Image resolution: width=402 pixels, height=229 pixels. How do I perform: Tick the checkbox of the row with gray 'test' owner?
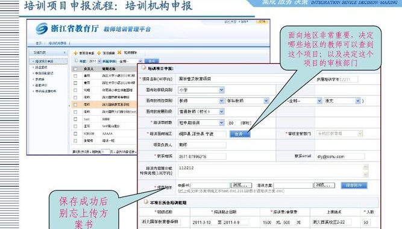pyautogui.click(x=75, y=119)
